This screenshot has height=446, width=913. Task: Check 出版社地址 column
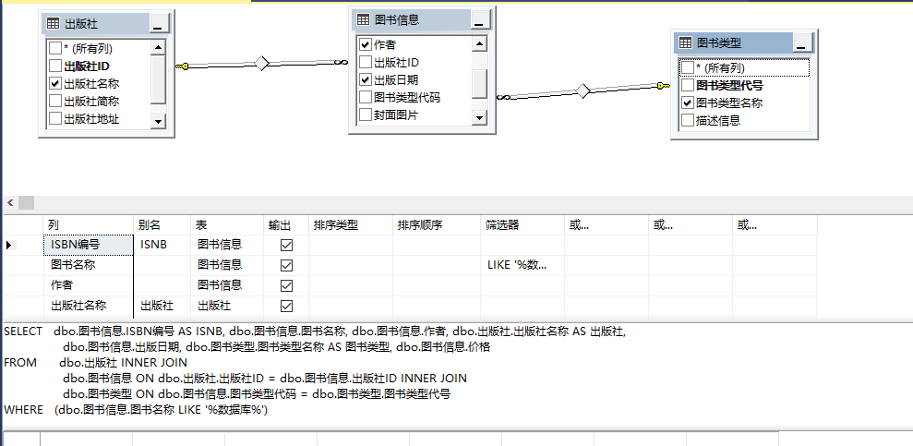pyautogui.click(x=55, y=119)
